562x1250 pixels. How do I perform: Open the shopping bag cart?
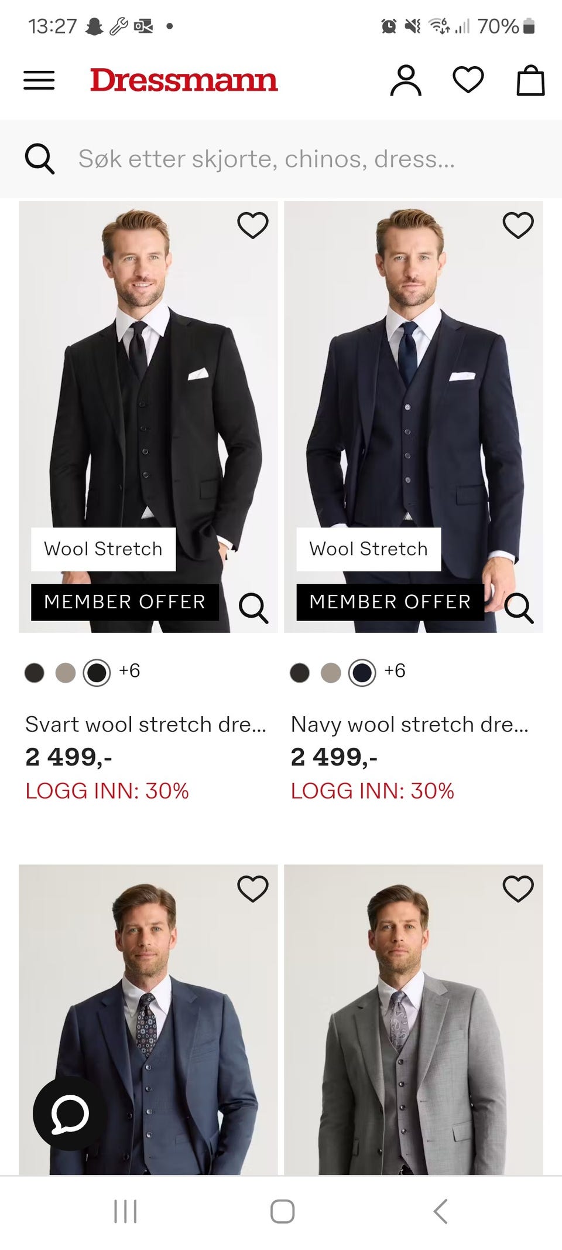[x=530, y=80]
